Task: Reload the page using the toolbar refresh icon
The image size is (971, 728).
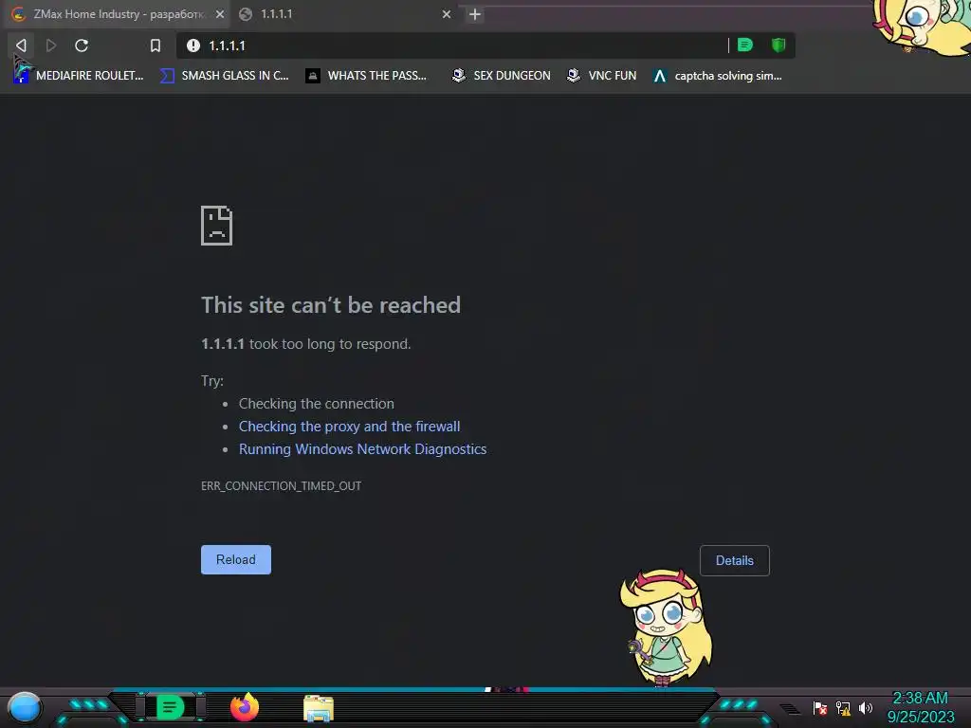Action: [82, 45]
